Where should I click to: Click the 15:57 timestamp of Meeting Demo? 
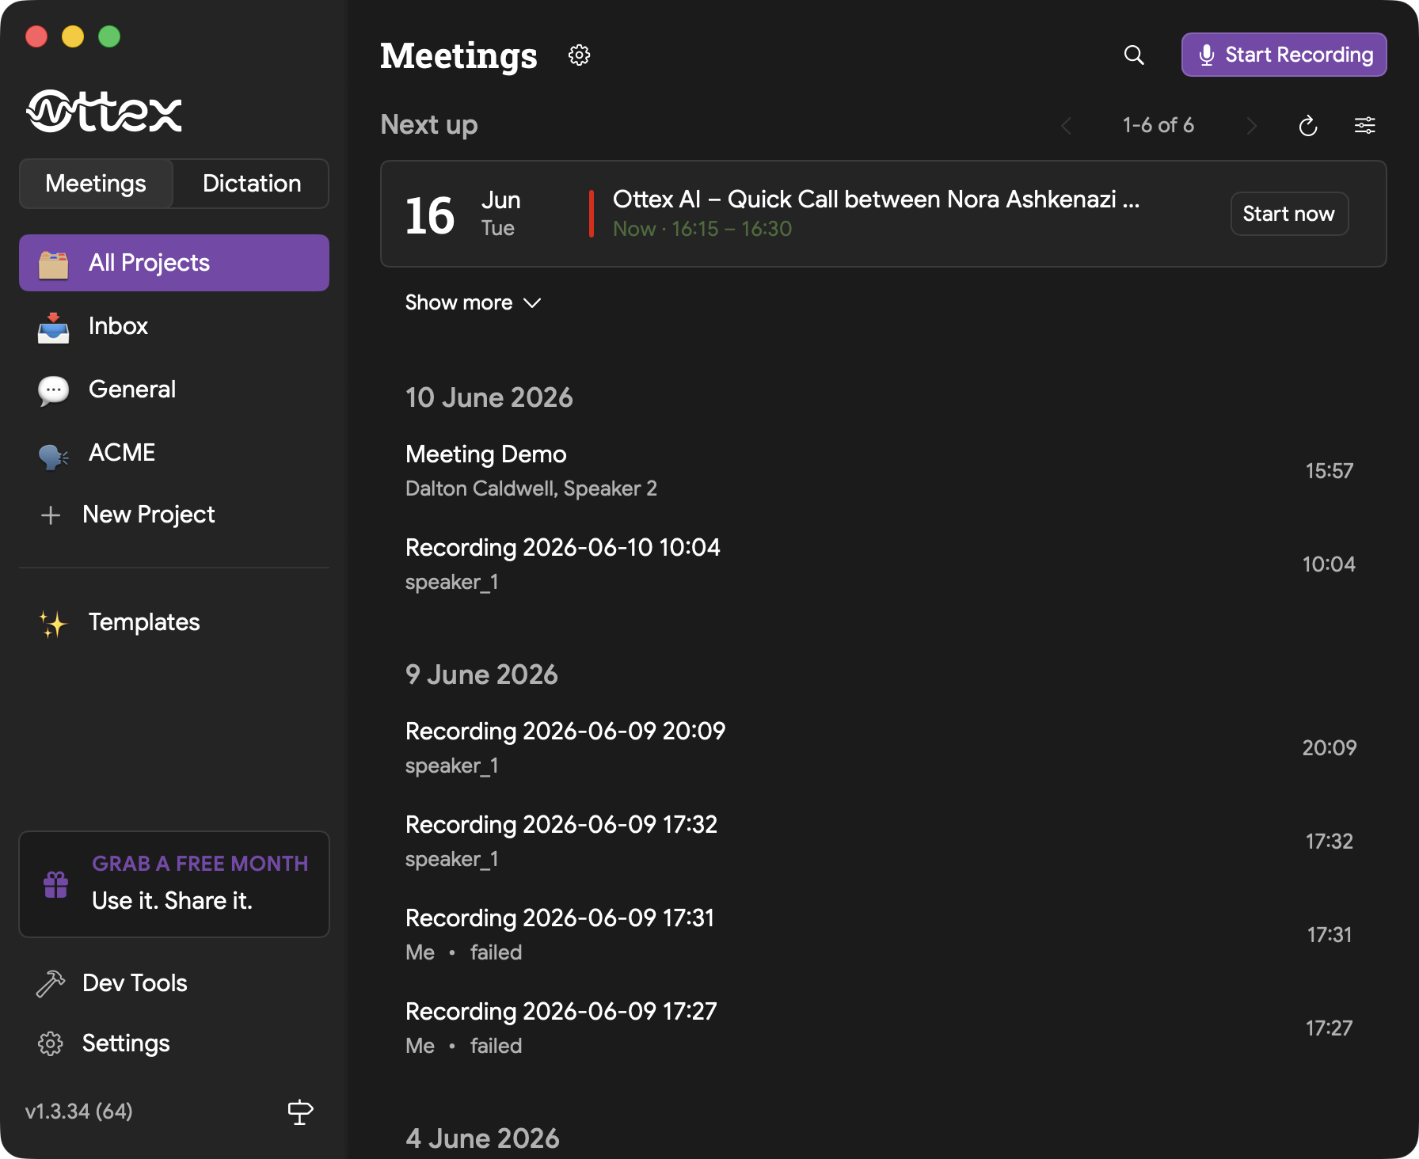pyautogui.click(x=1330, y=471)
